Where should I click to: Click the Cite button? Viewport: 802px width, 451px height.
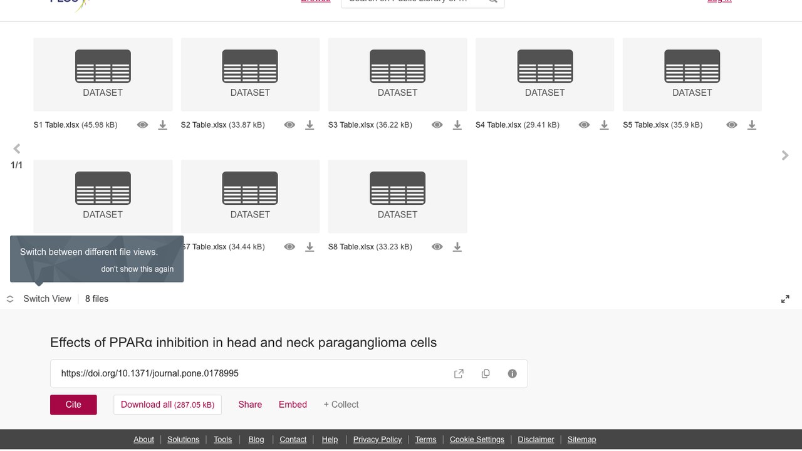[x=73, y=405]
